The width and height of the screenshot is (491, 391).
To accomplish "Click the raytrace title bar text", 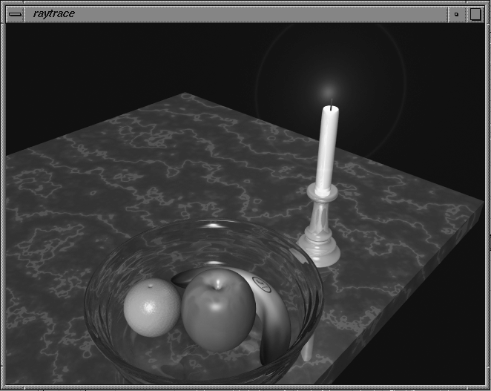I will point(54,13).
